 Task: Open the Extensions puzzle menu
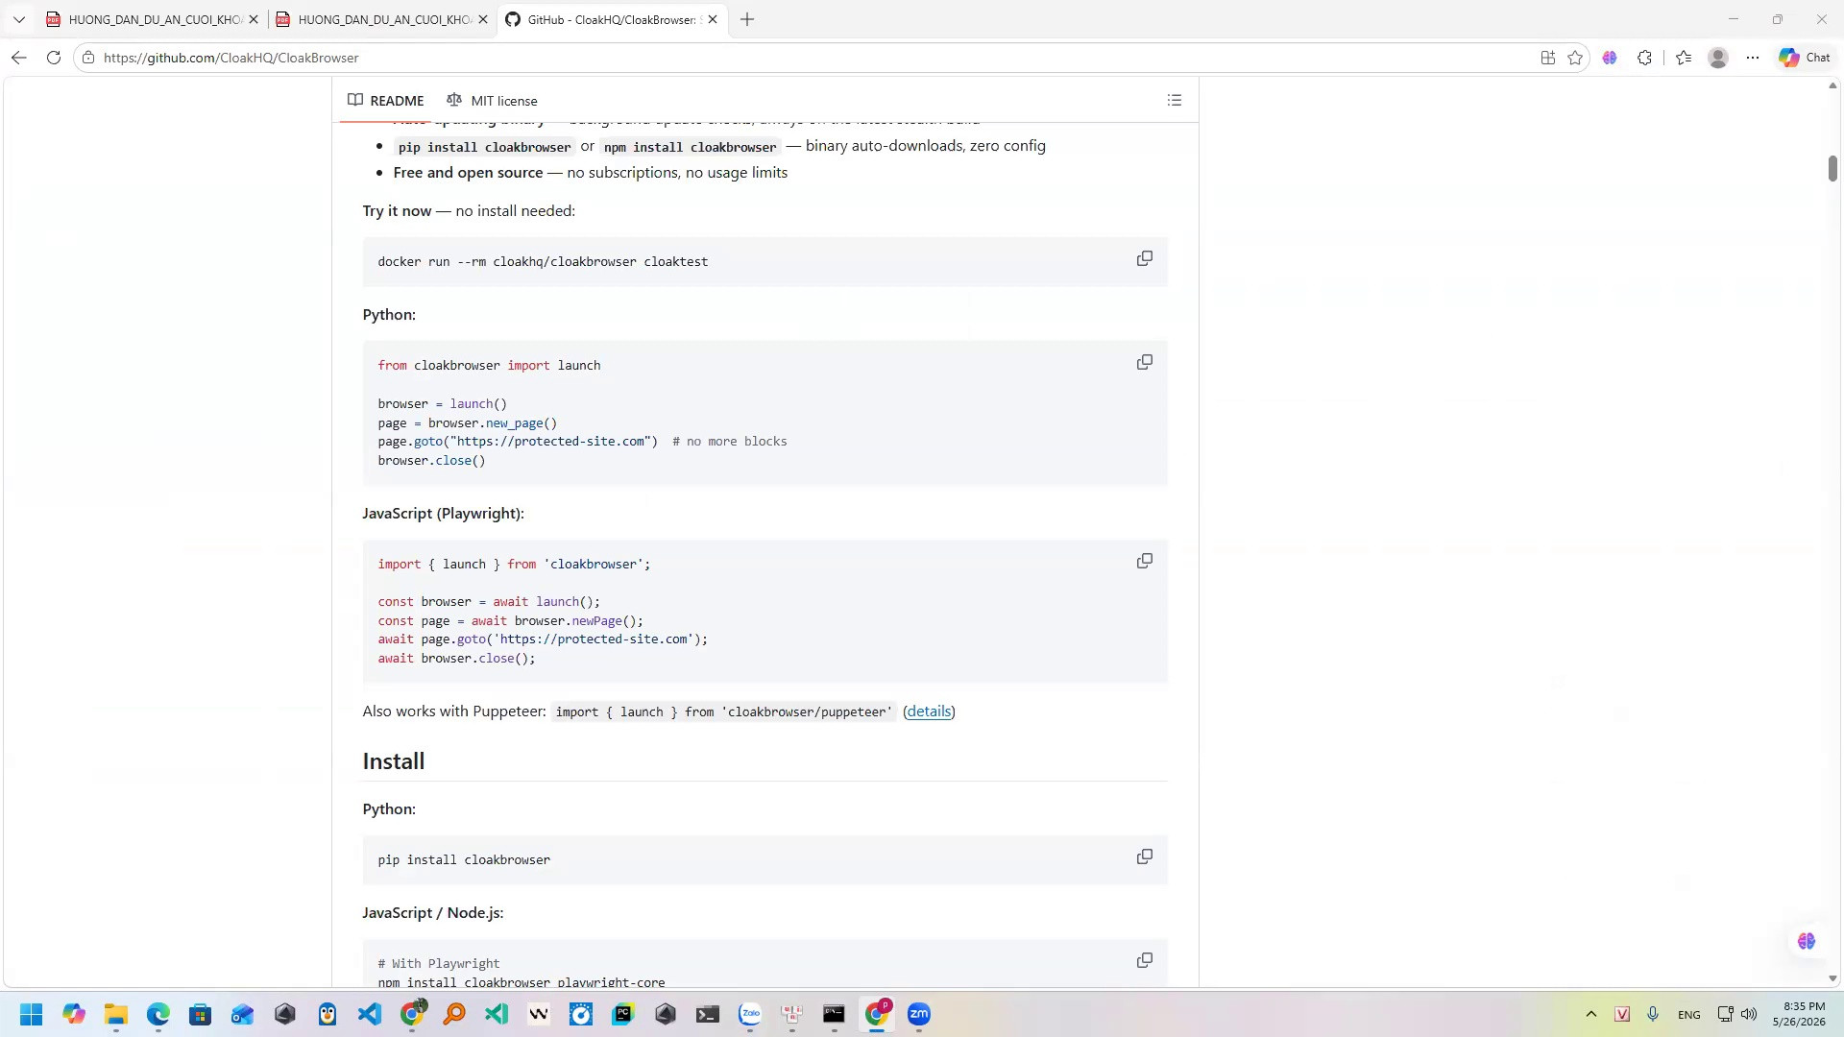click(x=1645, y=58)
